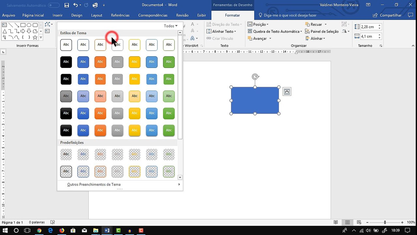Click the 100% zoom level text
This screenshot has height=235, width=417.
coord(411,222)
